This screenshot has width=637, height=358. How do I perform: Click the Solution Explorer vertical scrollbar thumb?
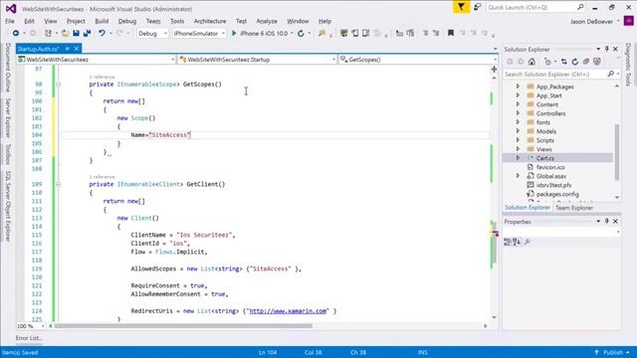[x=617, y=152]
